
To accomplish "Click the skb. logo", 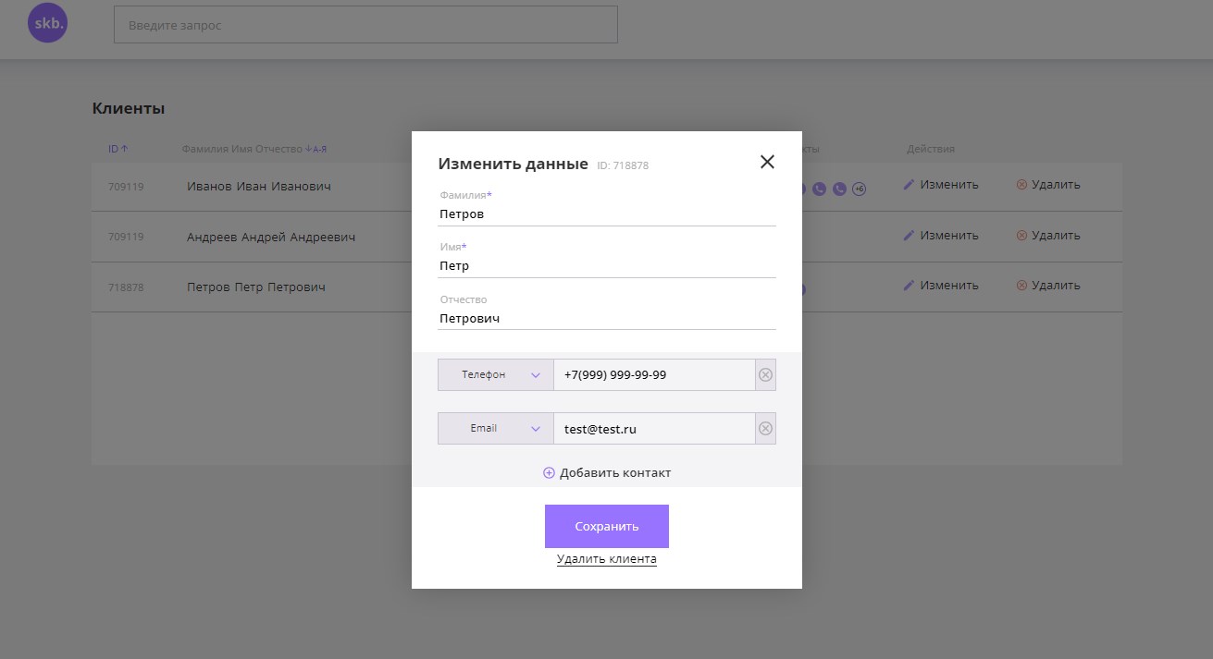I will pyautogui.click(x=47, y=24).
